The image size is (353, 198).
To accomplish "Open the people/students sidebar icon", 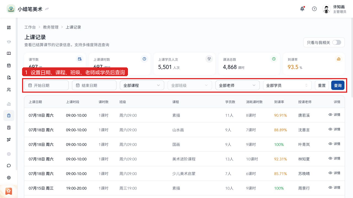I will (x=9, y=90).
